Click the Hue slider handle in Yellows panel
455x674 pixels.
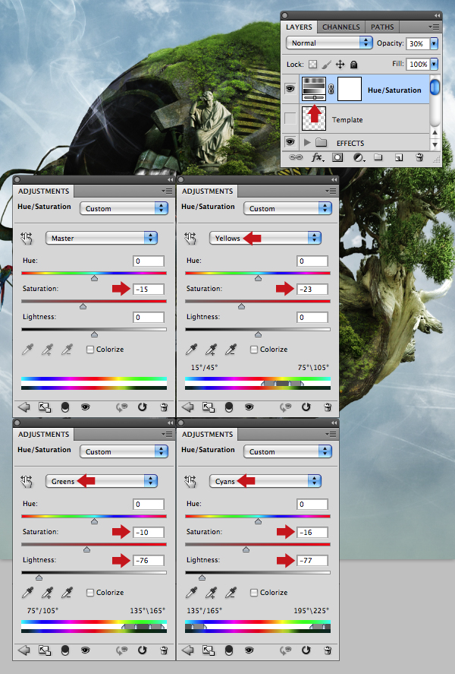(x=258, y=279)
